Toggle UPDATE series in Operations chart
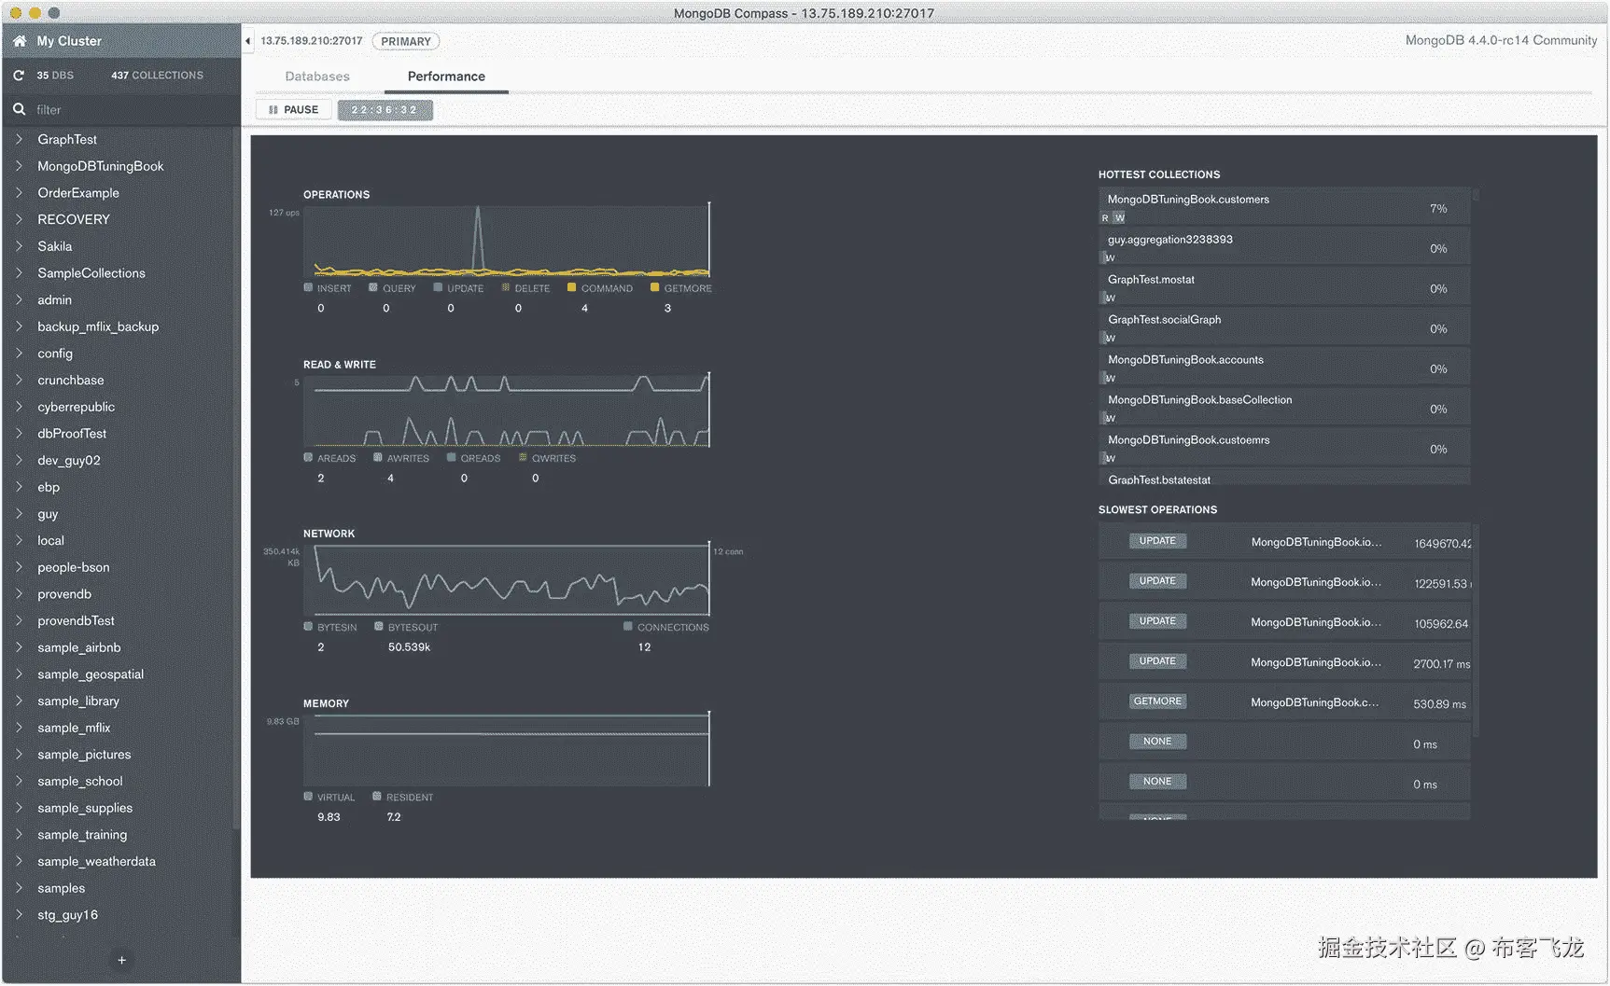 click(458, 288)
